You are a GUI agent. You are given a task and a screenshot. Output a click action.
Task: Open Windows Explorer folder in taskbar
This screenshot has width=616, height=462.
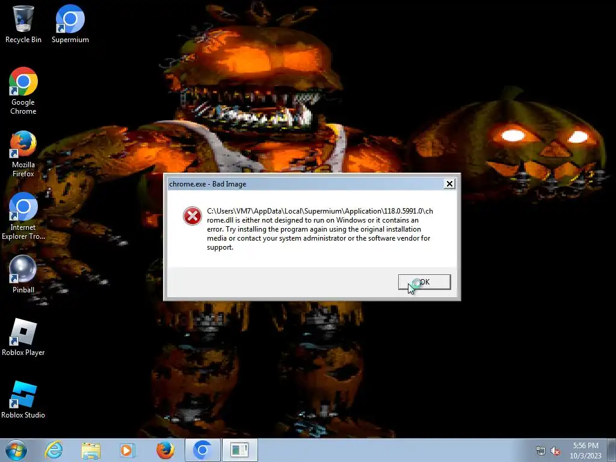coord(91,450)
